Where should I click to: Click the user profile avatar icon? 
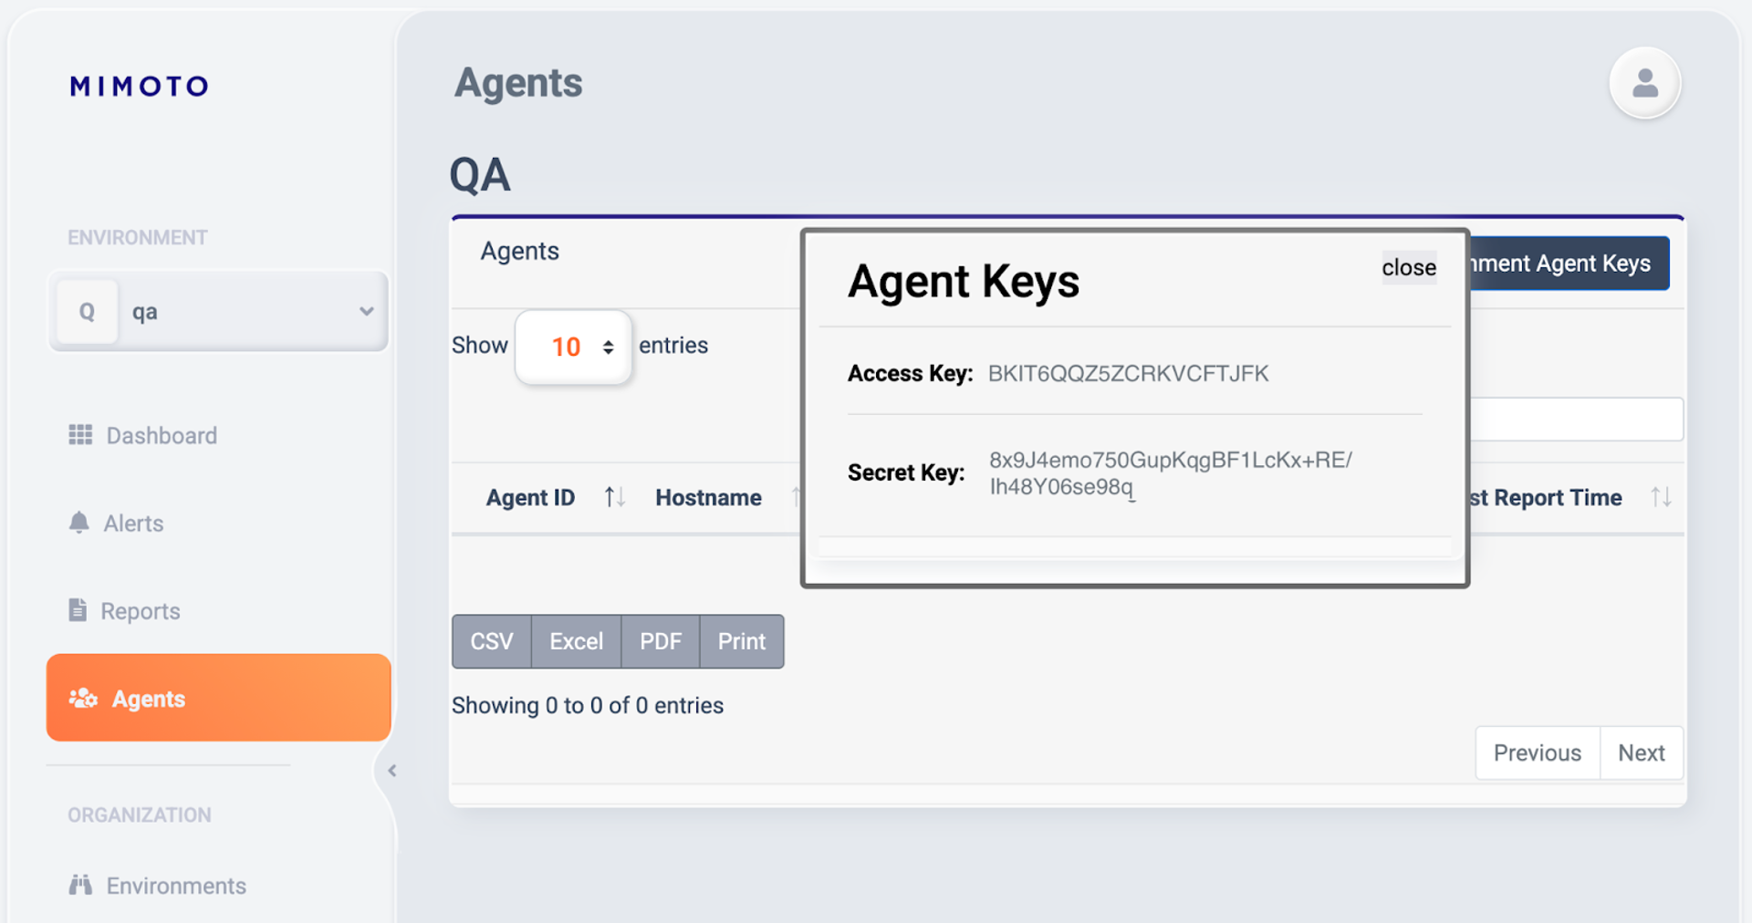(x=1644, y=83)
